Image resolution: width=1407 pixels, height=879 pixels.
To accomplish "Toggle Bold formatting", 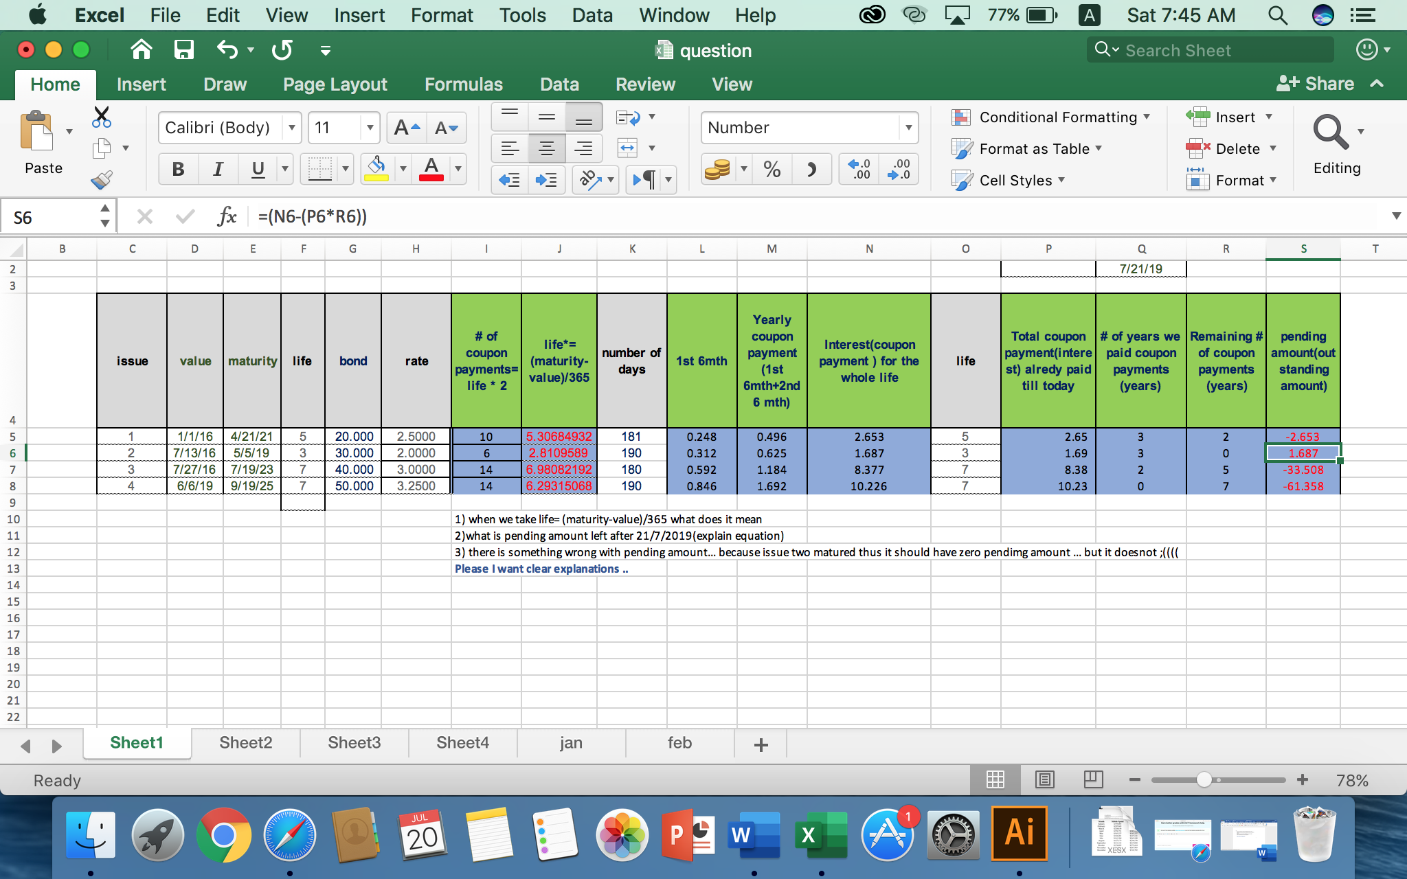I will coord(178,169).
